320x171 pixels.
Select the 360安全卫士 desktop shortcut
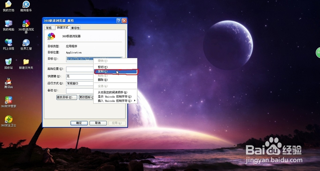click(8, 121)
